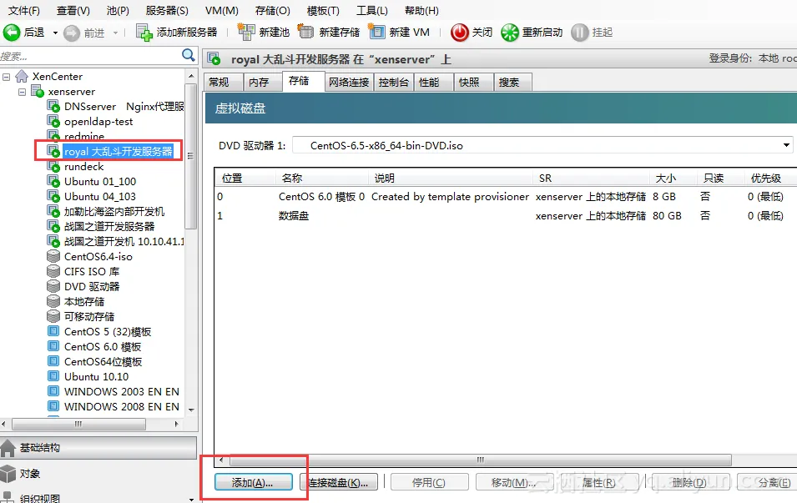Switch to the 网络连接 tab
Image resolution: width=797 pixels, height=503 pixels.
[349, 82]
